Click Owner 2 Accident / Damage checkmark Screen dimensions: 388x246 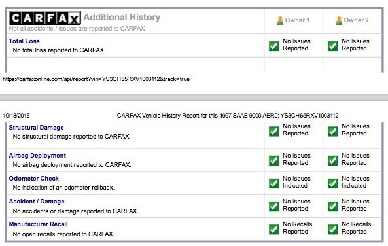[x=333, y=206]
